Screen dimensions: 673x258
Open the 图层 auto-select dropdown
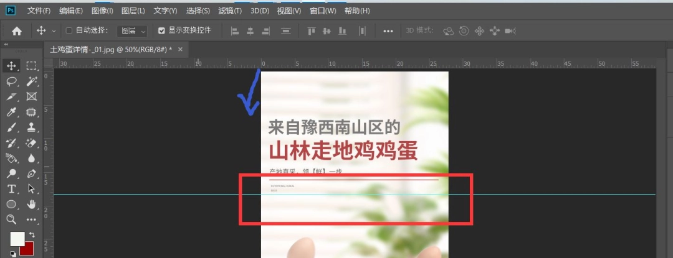(132, 31)
